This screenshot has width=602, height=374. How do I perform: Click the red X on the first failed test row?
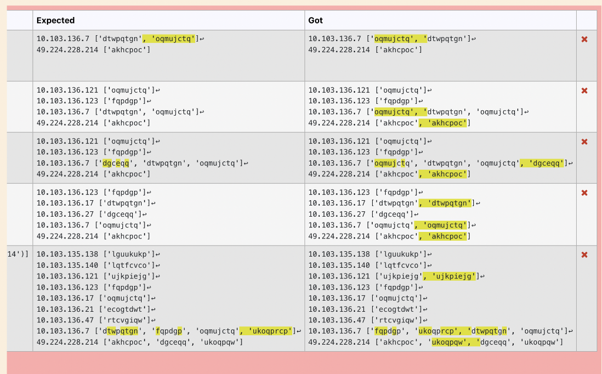click(x=584, y=39)
